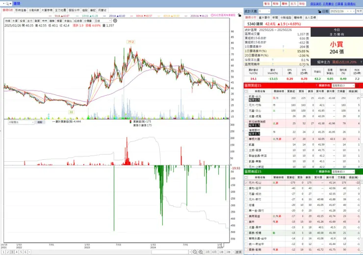Open the 新聞 tab in the right panel
Image resolution: width=363 pixels, height=255 pixels.
pyautogui.click(x=275, y=18)
